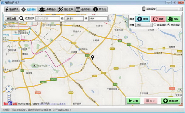Click the 增加任务 button
Viewport: 185px width, 113px height.
point(171,101)
